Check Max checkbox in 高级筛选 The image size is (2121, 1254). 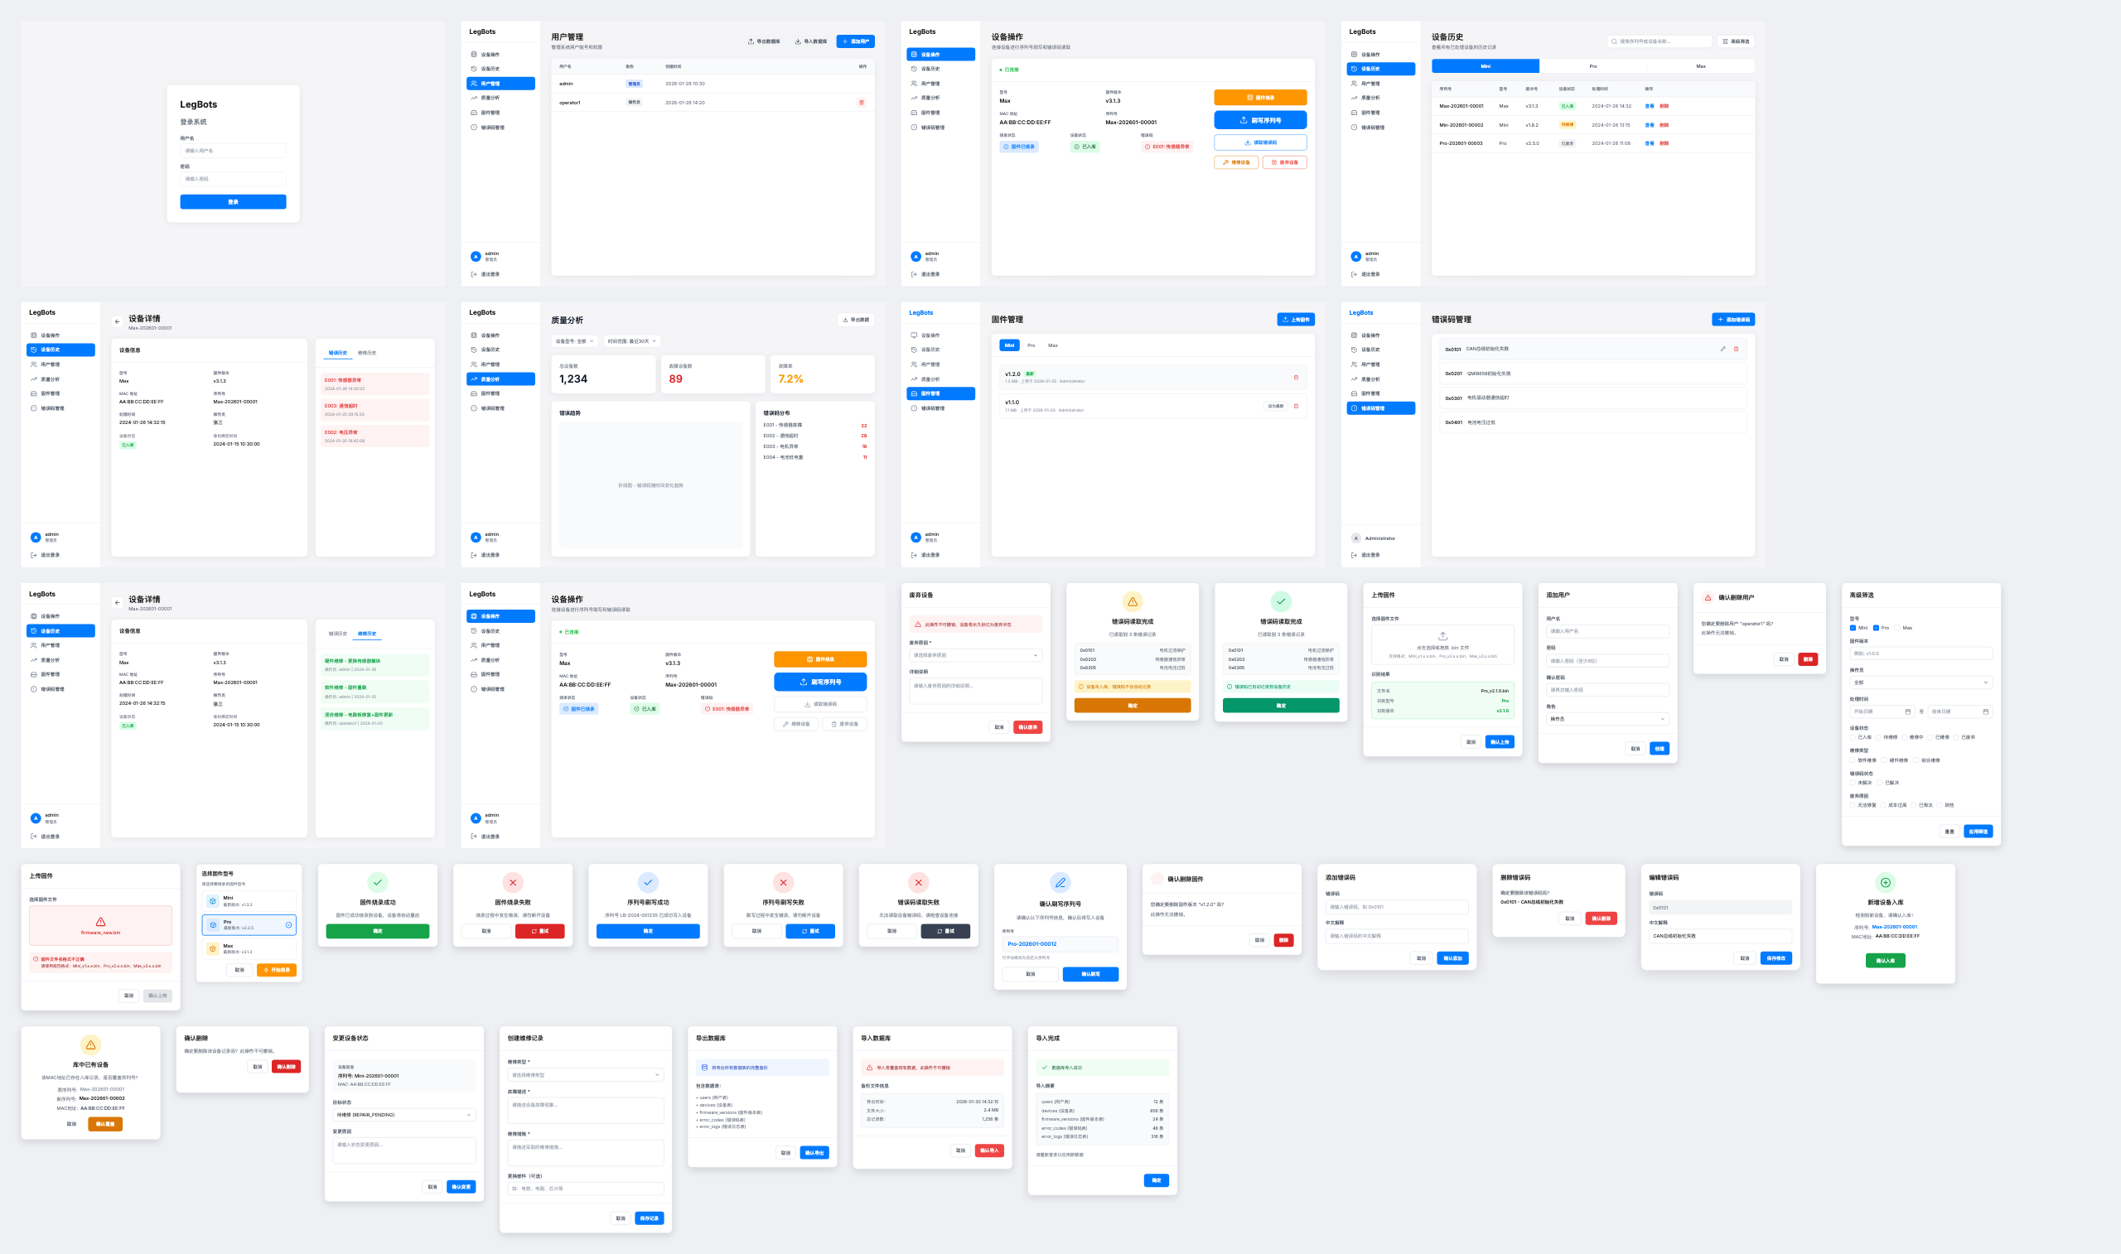click(1898, 628)
